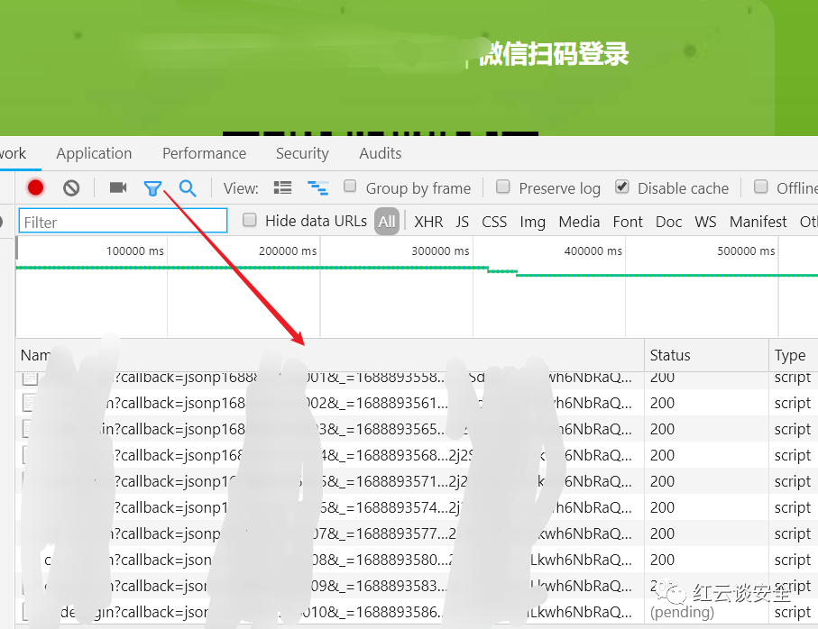
Task: Click the 500000 ms timeline marker
Action: tap(746, 251)
